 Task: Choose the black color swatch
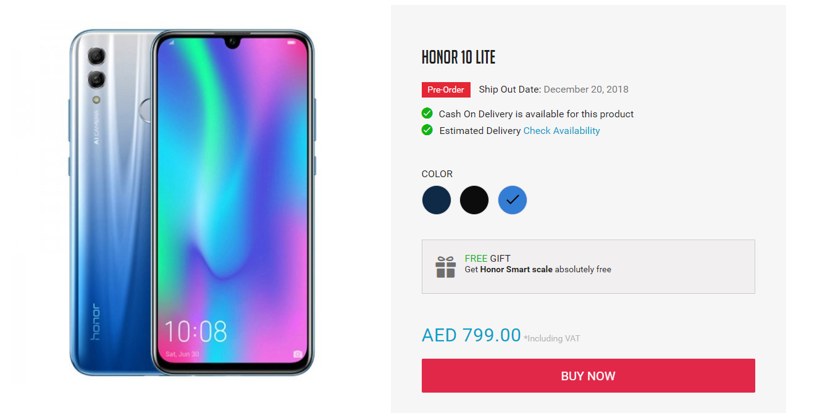(x=474, y=200)
